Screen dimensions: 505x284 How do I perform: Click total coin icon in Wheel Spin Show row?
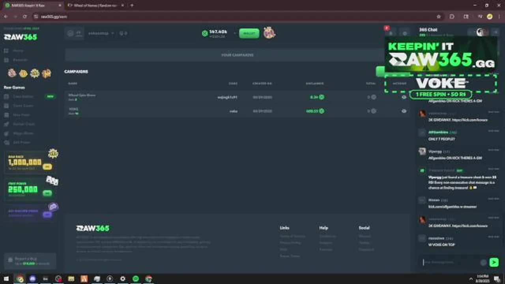373,97
